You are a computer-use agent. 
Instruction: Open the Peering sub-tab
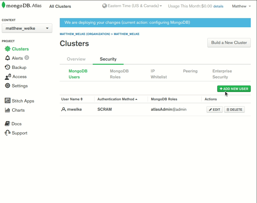190,71
